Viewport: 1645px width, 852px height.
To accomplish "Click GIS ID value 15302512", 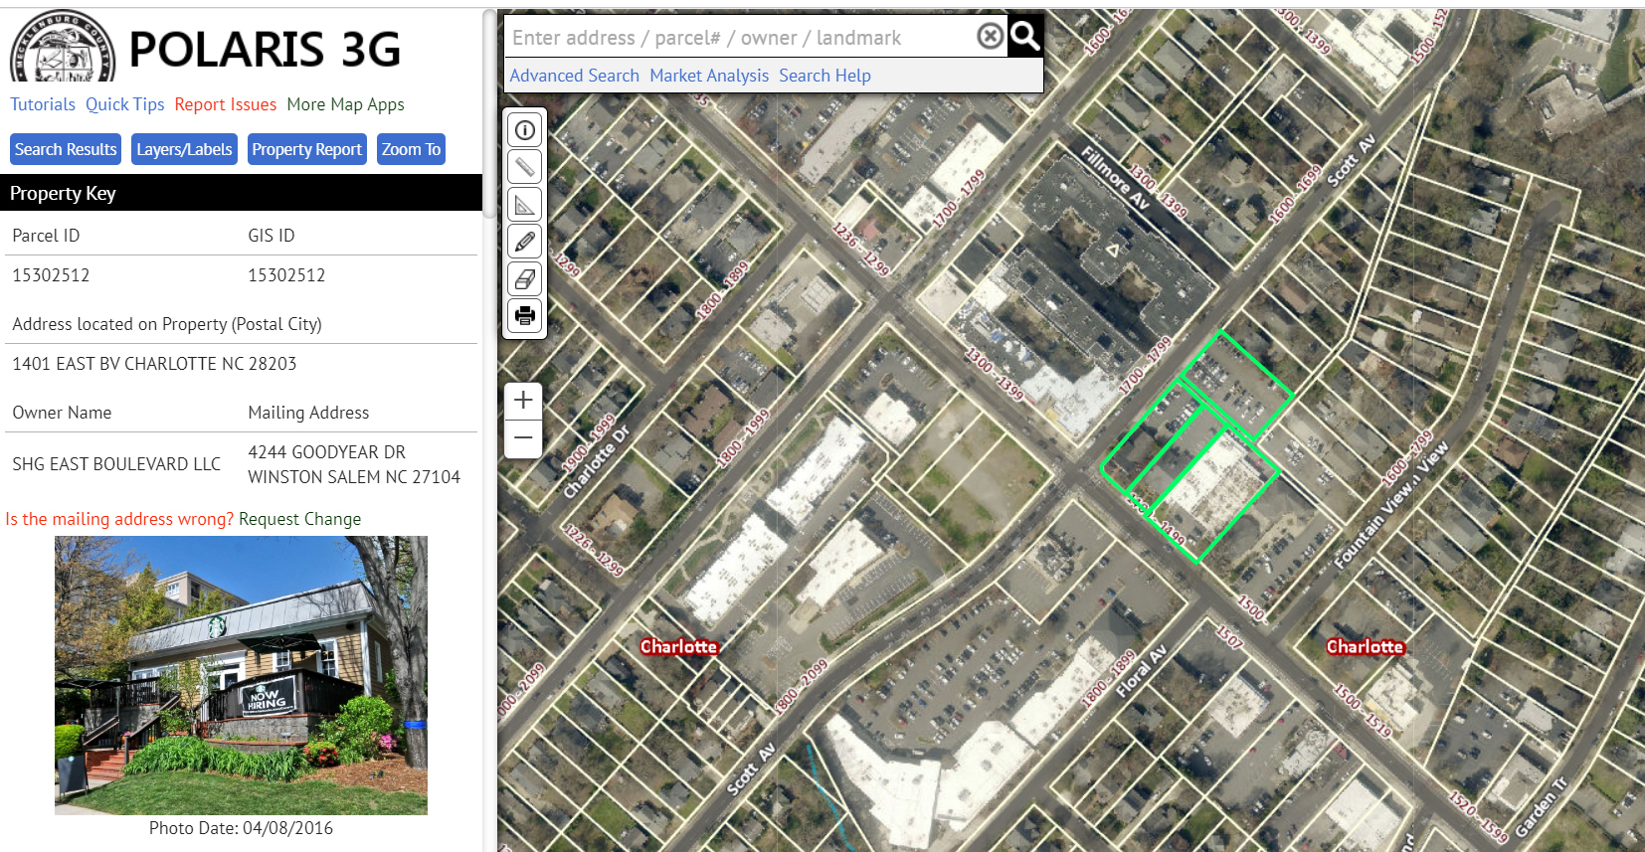I will coord(286,275).
